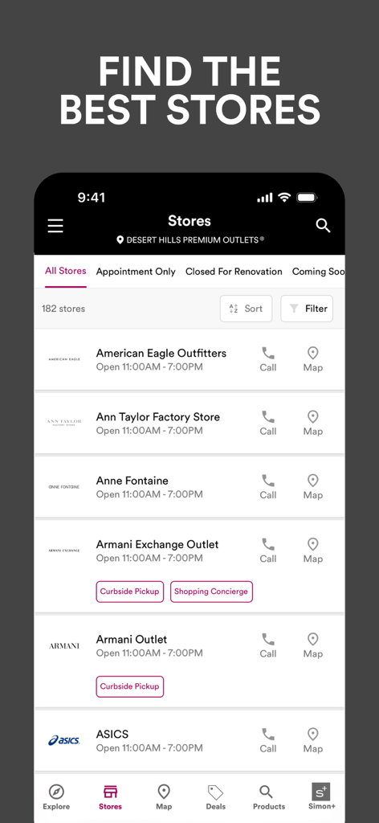Show ASICS store on map
The image size is (379, 823).
click(313, 740)
